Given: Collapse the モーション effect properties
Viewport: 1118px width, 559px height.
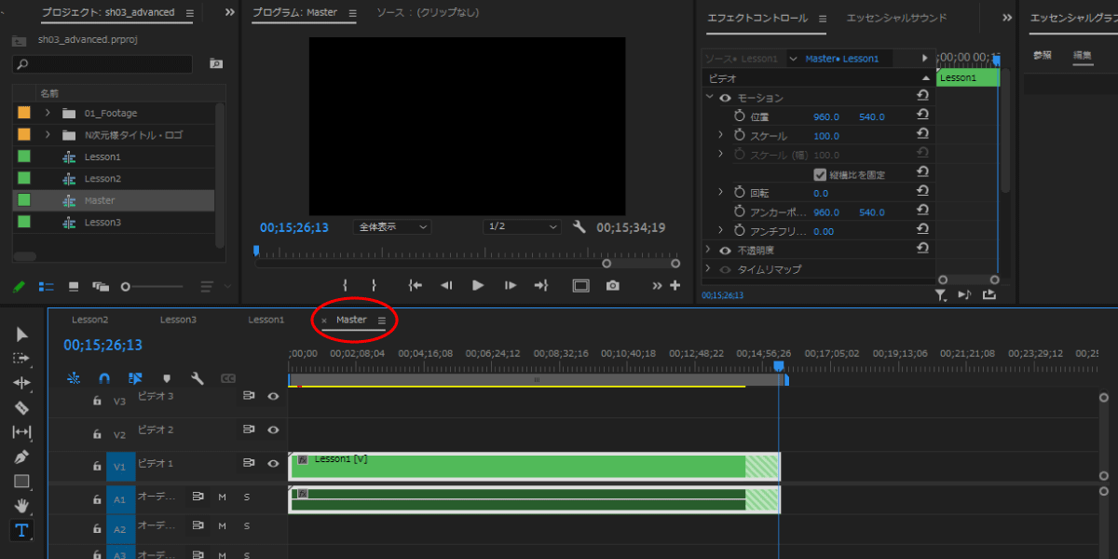Looking at the screenshot, I should click(709, 97).
